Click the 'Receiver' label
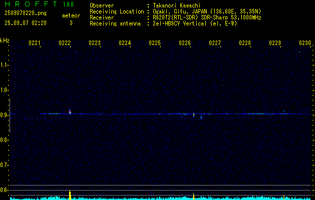The image size is (315, 200). click(x=102, y=17)
